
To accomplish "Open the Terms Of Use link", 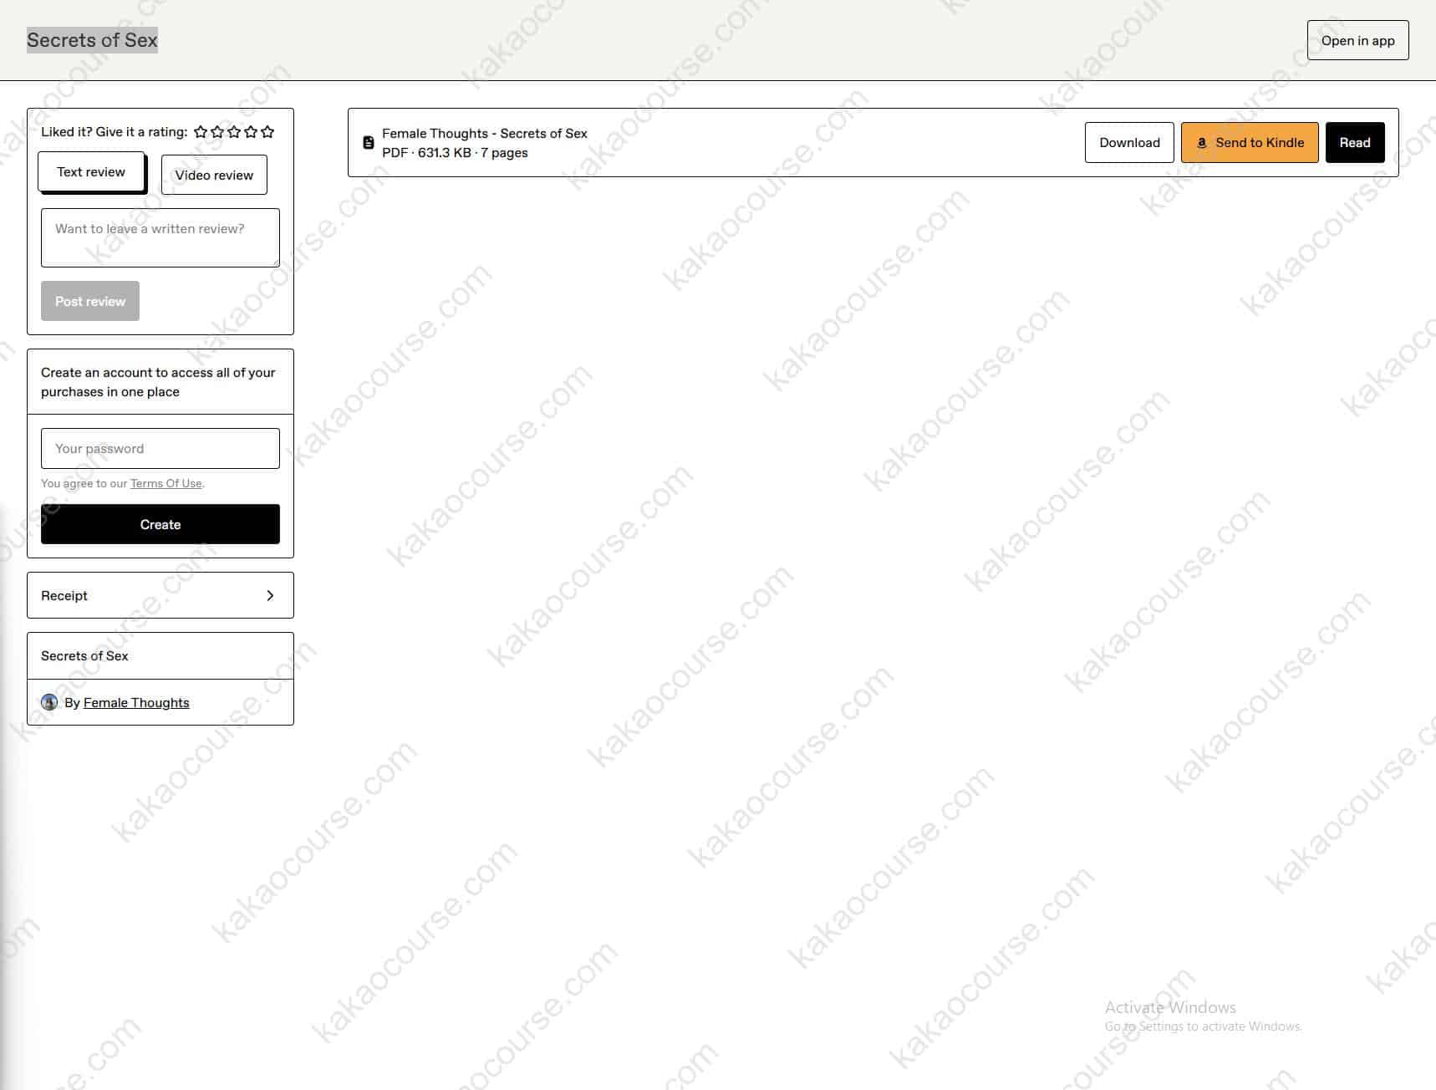I will 165,483.
